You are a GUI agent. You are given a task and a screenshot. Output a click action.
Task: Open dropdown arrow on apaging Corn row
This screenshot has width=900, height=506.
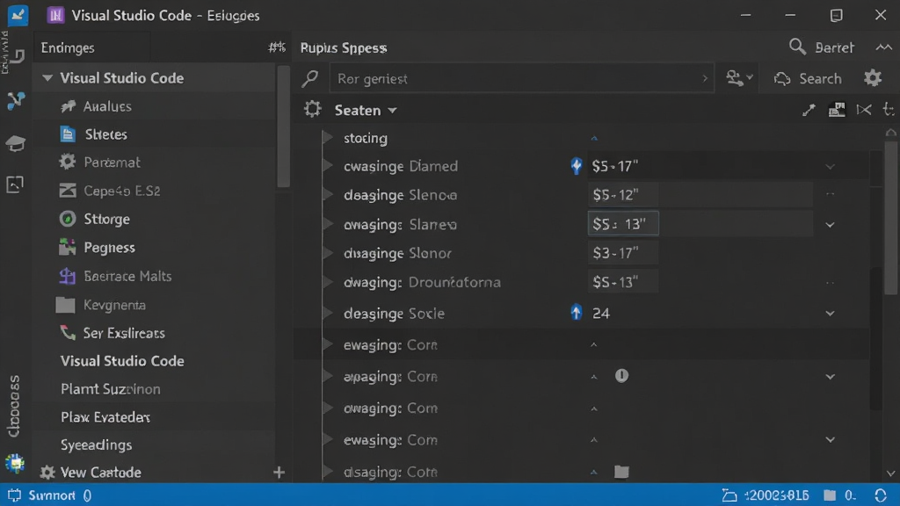click(x=830, y=377)
